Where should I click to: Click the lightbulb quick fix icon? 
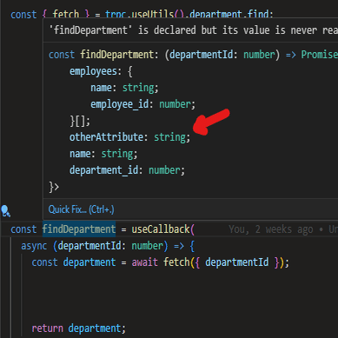pyautogui.click(x=5, y=211)
